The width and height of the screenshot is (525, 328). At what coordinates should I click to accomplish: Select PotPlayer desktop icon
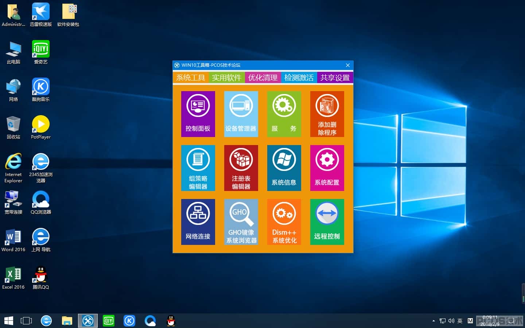(41, 127)
